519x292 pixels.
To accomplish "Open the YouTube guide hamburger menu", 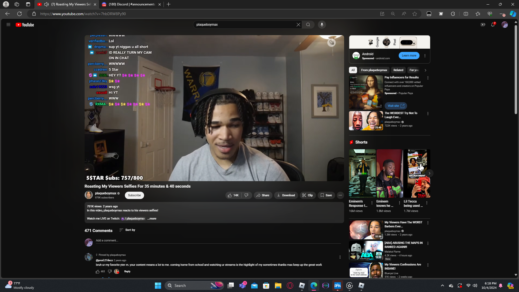I will (x=8, y=25).
